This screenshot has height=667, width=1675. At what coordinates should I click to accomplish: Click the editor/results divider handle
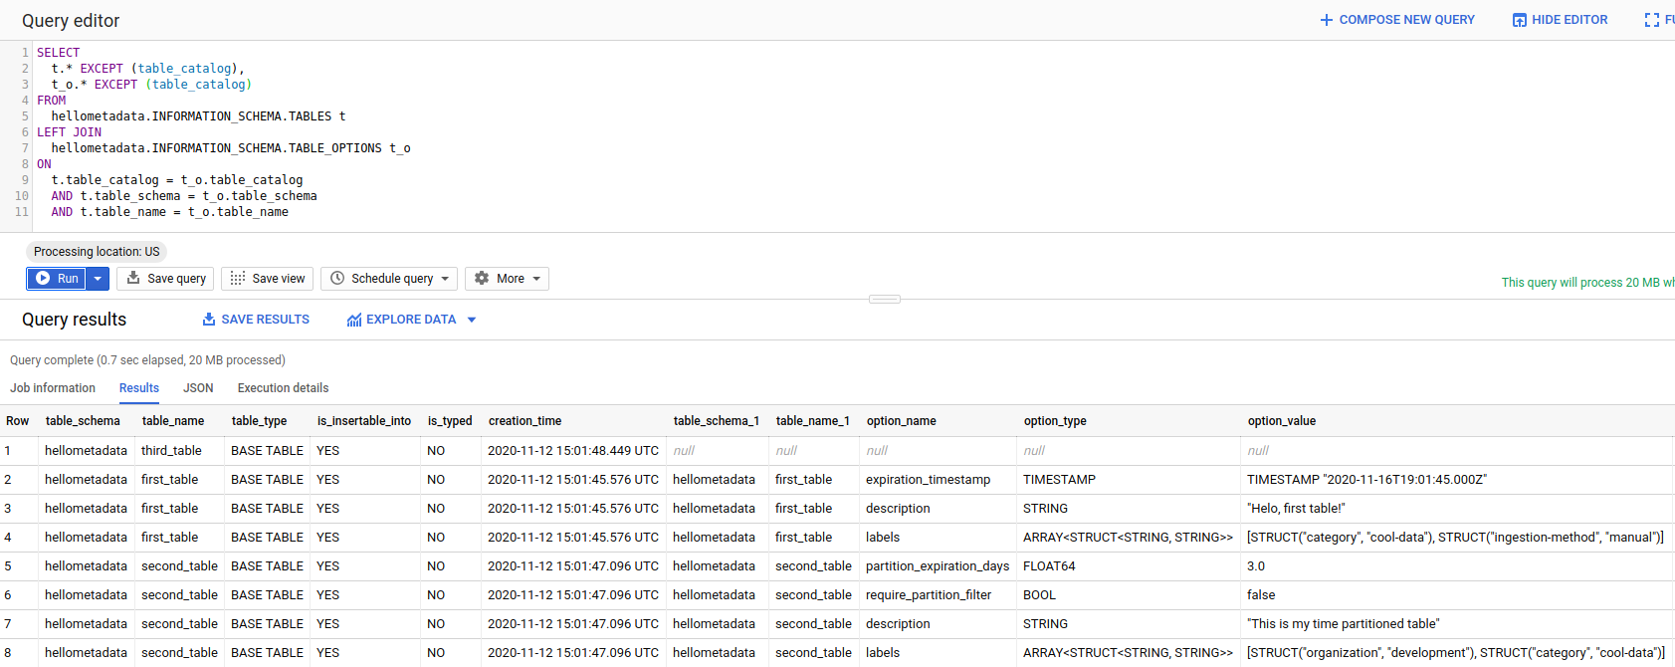(x=885, y=299)
